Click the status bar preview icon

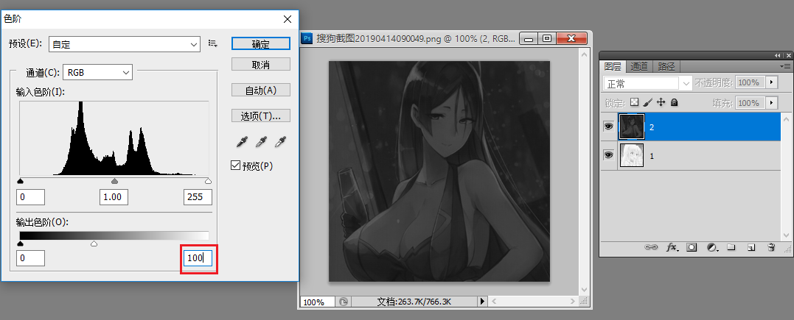(344, 302)
